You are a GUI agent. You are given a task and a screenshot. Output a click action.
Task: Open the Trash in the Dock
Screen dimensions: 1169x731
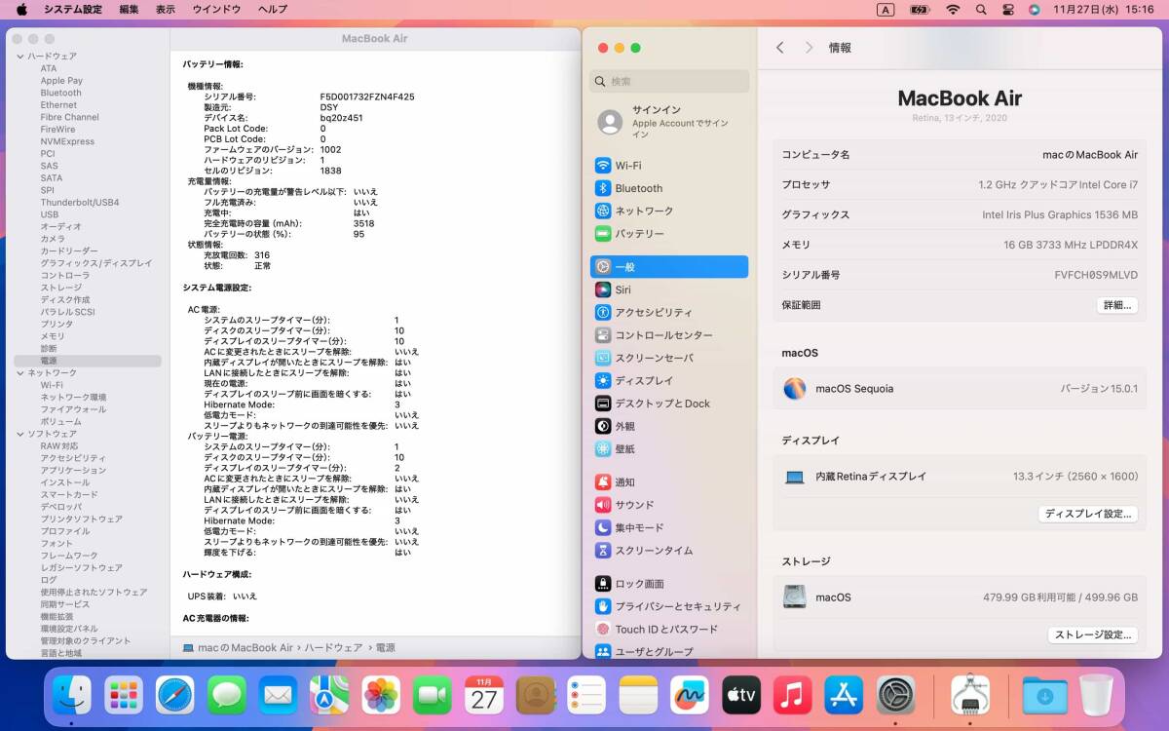click(x=1096, y=695)
